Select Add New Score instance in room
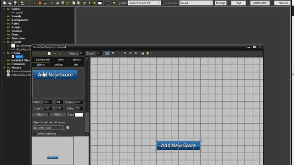This screenshot has height=165, width=294. (x=178, y=145)
